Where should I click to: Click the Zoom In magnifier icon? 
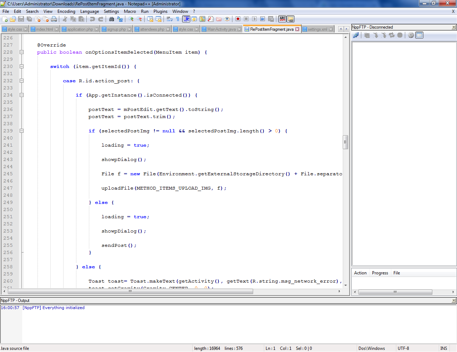(131, 19)
